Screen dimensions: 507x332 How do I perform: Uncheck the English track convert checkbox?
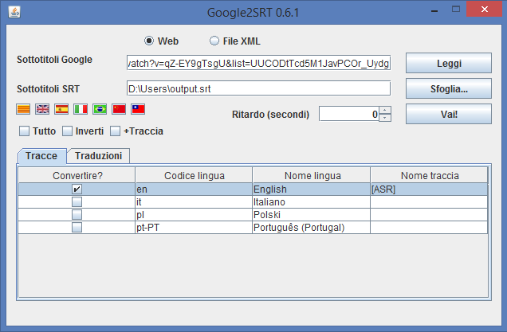77,189
